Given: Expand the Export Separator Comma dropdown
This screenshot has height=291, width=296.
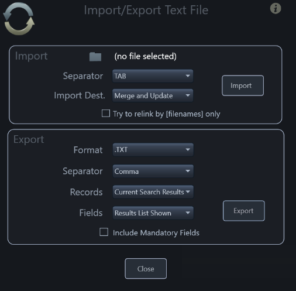Looking at the screenshot, I should pos(153,171).
